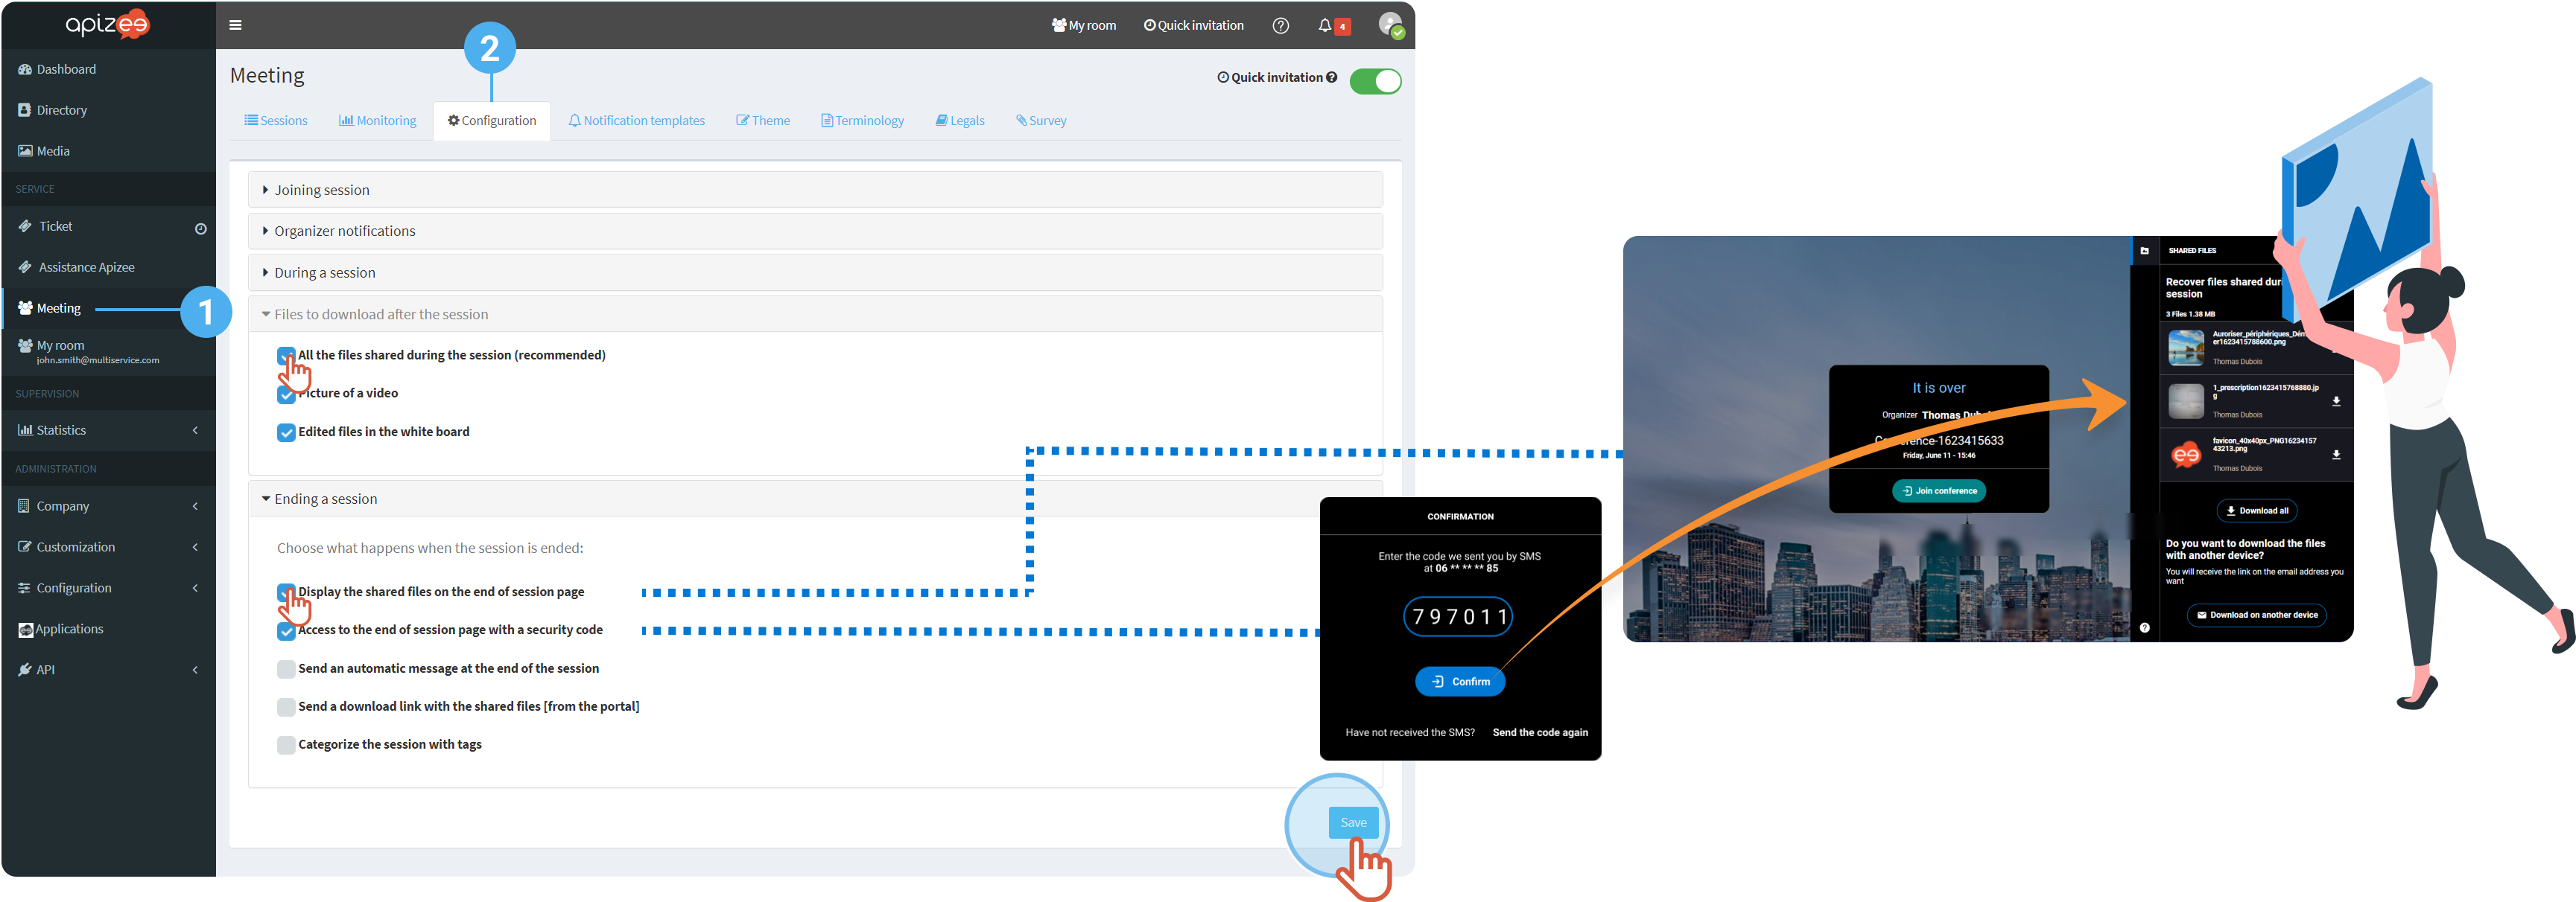Click the help icon at bottom of shared files panel
2576x902 pixels.
[2144, 627]
